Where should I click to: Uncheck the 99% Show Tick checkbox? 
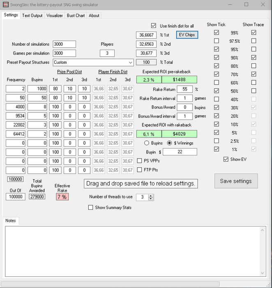(x=217, y=33)
